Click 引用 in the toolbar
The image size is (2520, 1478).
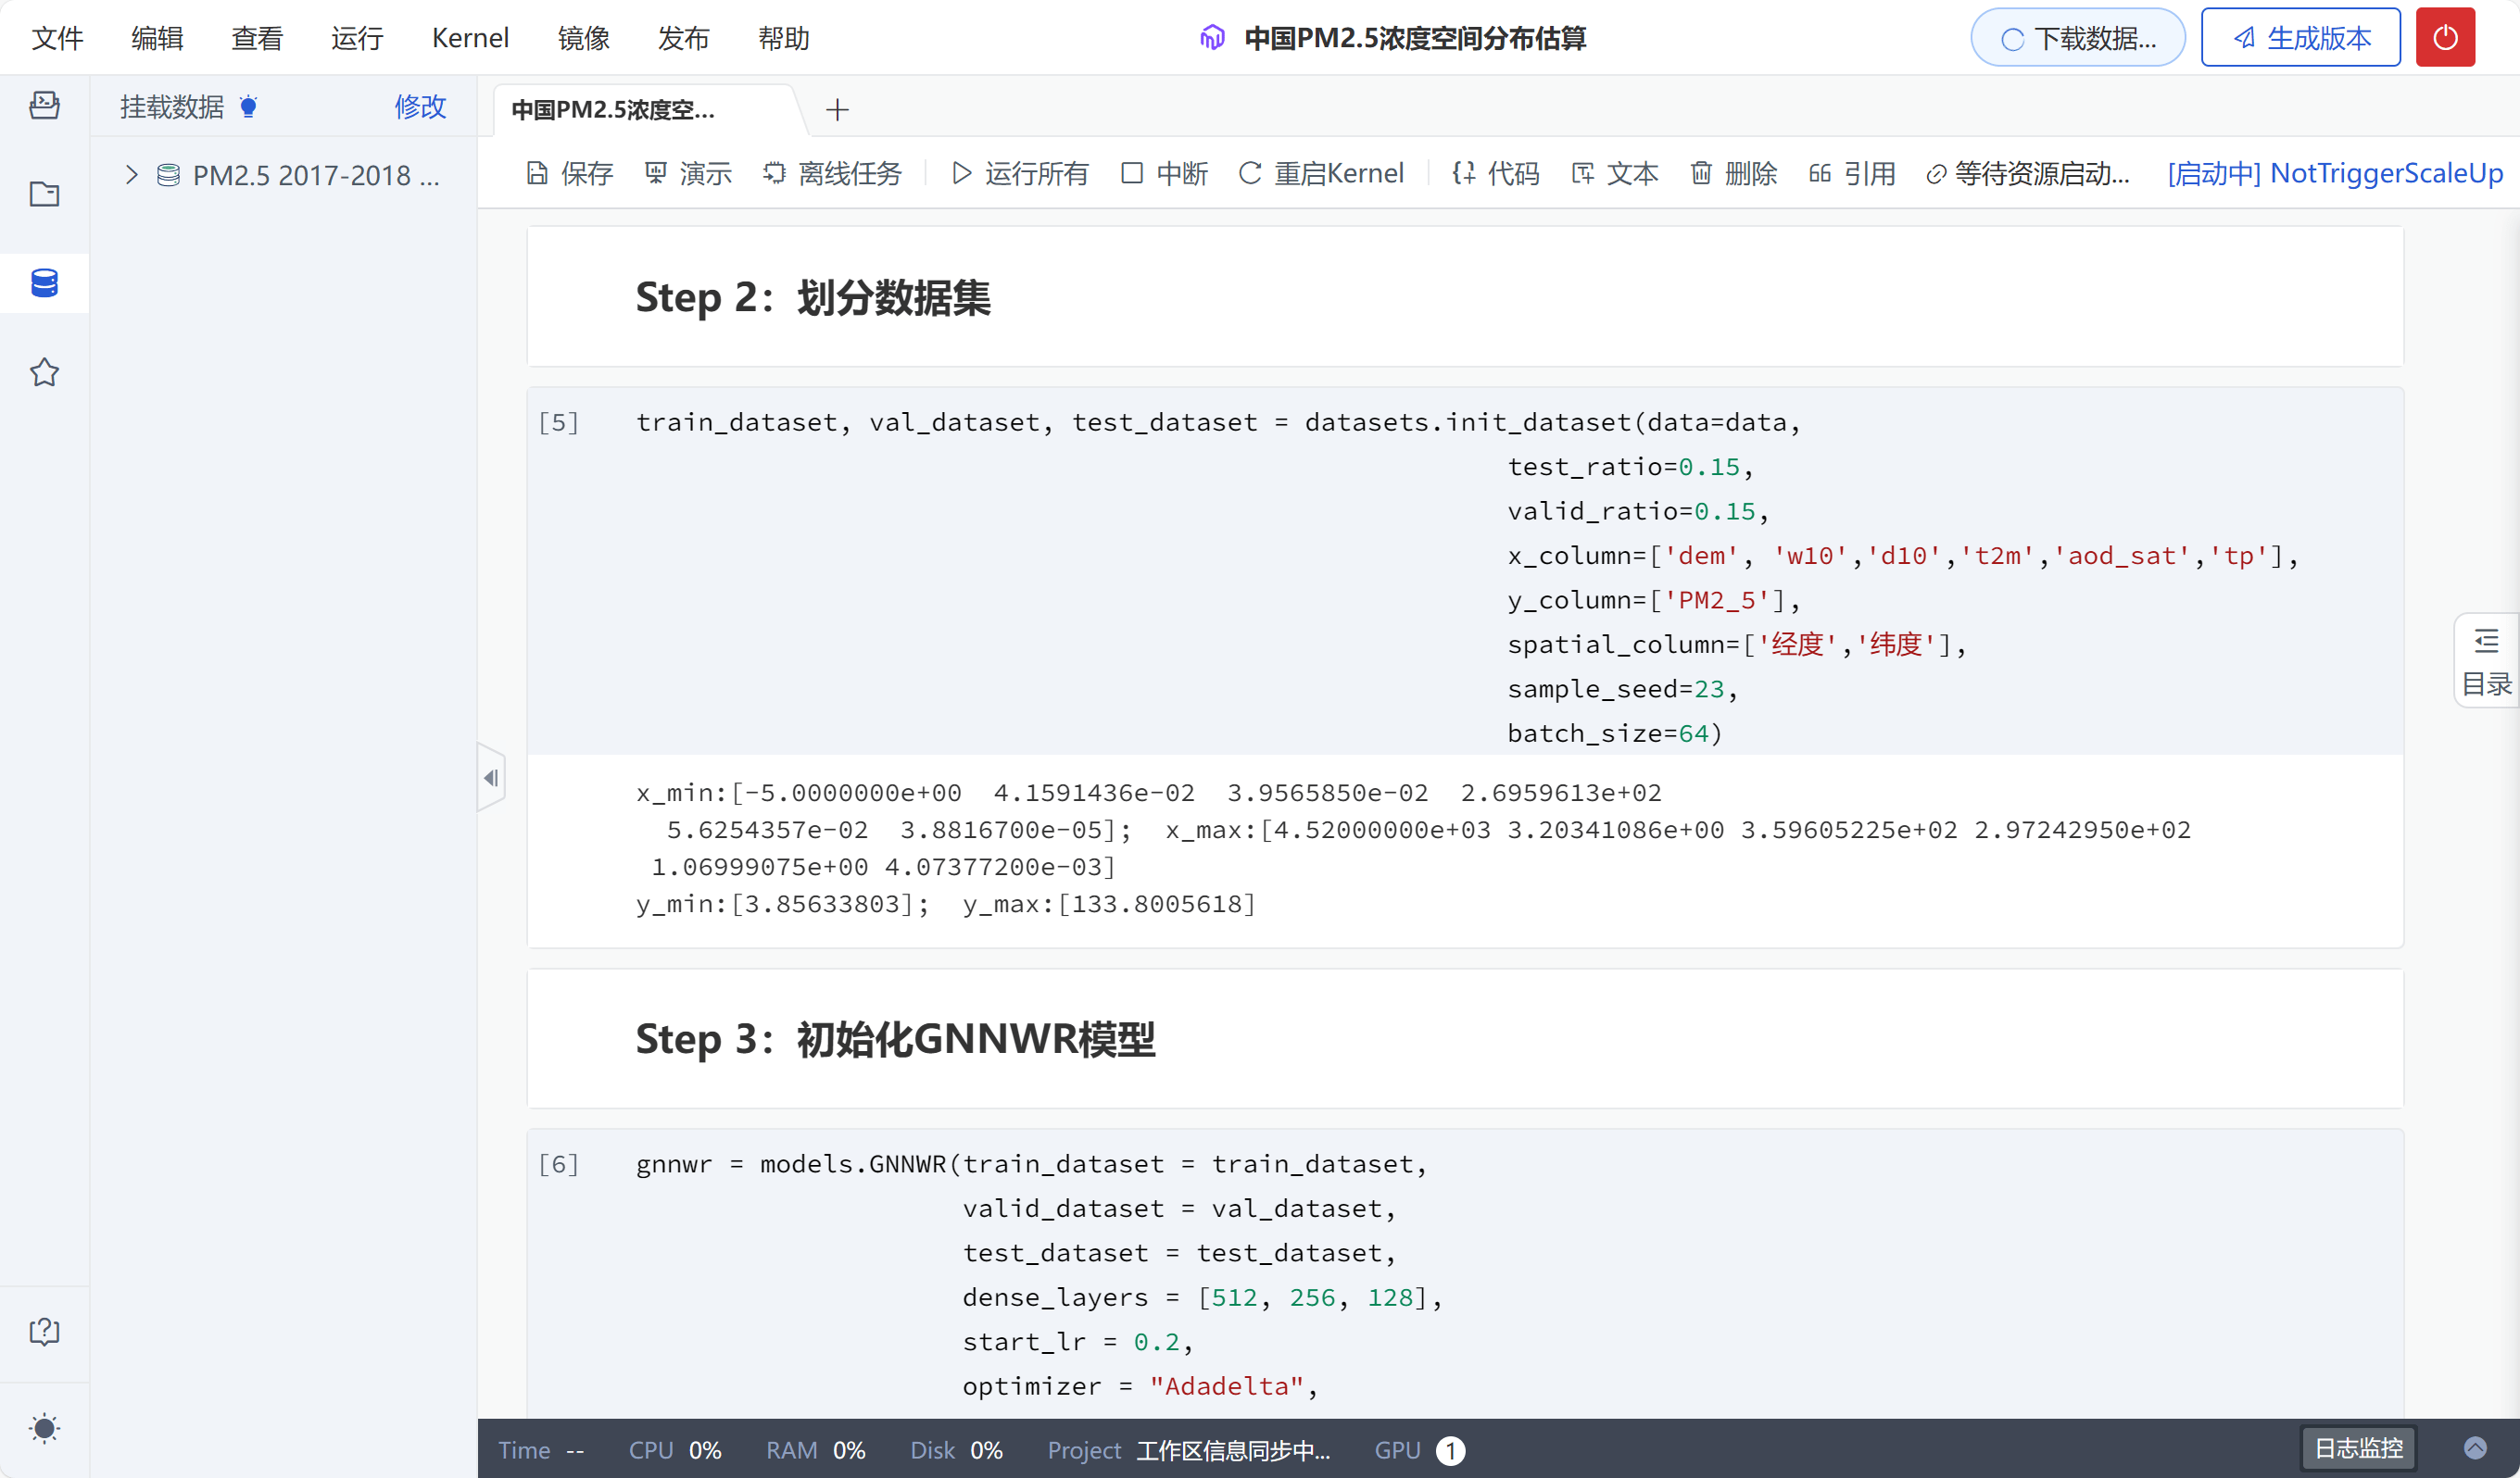click(x=1852, y=174)
